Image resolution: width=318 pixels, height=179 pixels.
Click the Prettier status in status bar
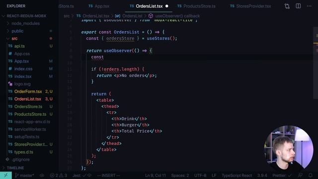click(x=282, y=176)
